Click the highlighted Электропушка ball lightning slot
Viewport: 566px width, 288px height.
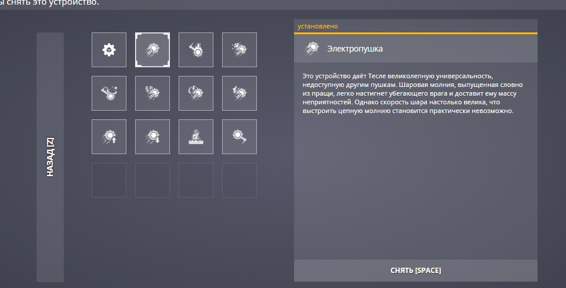pos(153,50)
